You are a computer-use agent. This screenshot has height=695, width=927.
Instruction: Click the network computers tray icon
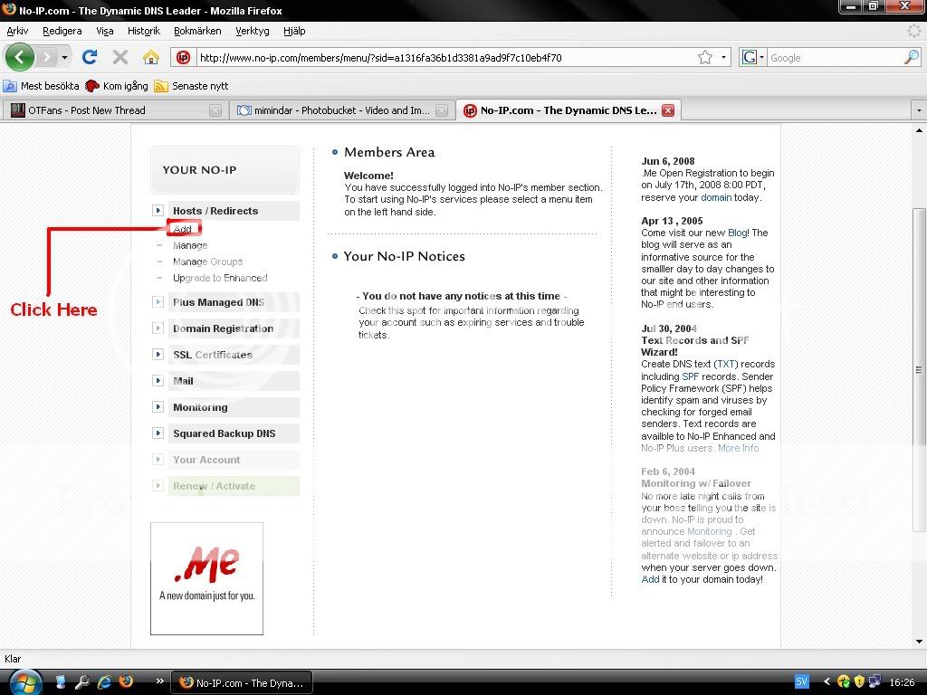coord(875,682)
